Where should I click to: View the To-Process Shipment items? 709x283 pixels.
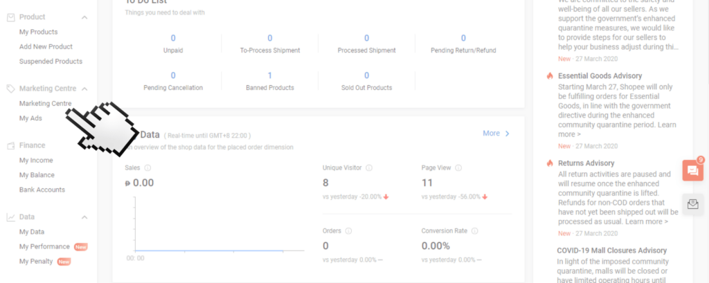tap(269, 39)
